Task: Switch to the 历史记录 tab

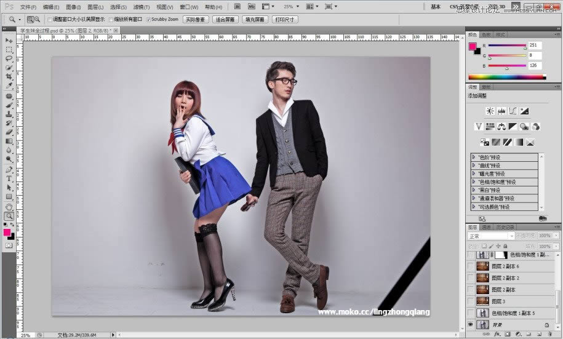Action: pos(505,227)
